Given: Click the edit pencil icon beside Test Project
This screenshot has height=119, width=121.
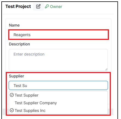Looking at the screenshot, I should 38,7.
